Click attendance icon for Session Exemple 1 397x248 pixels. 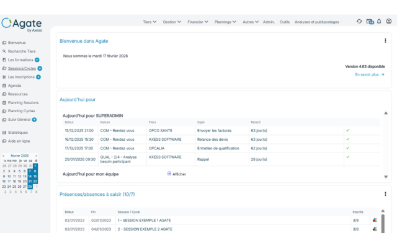pyautogui.click(x=375, y=220)
